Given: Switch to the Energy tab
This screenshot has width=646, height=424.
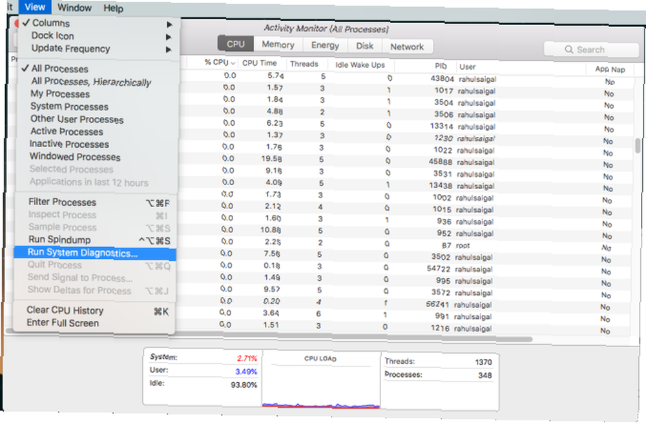Looking at the screenshot, I should [325, 45].
